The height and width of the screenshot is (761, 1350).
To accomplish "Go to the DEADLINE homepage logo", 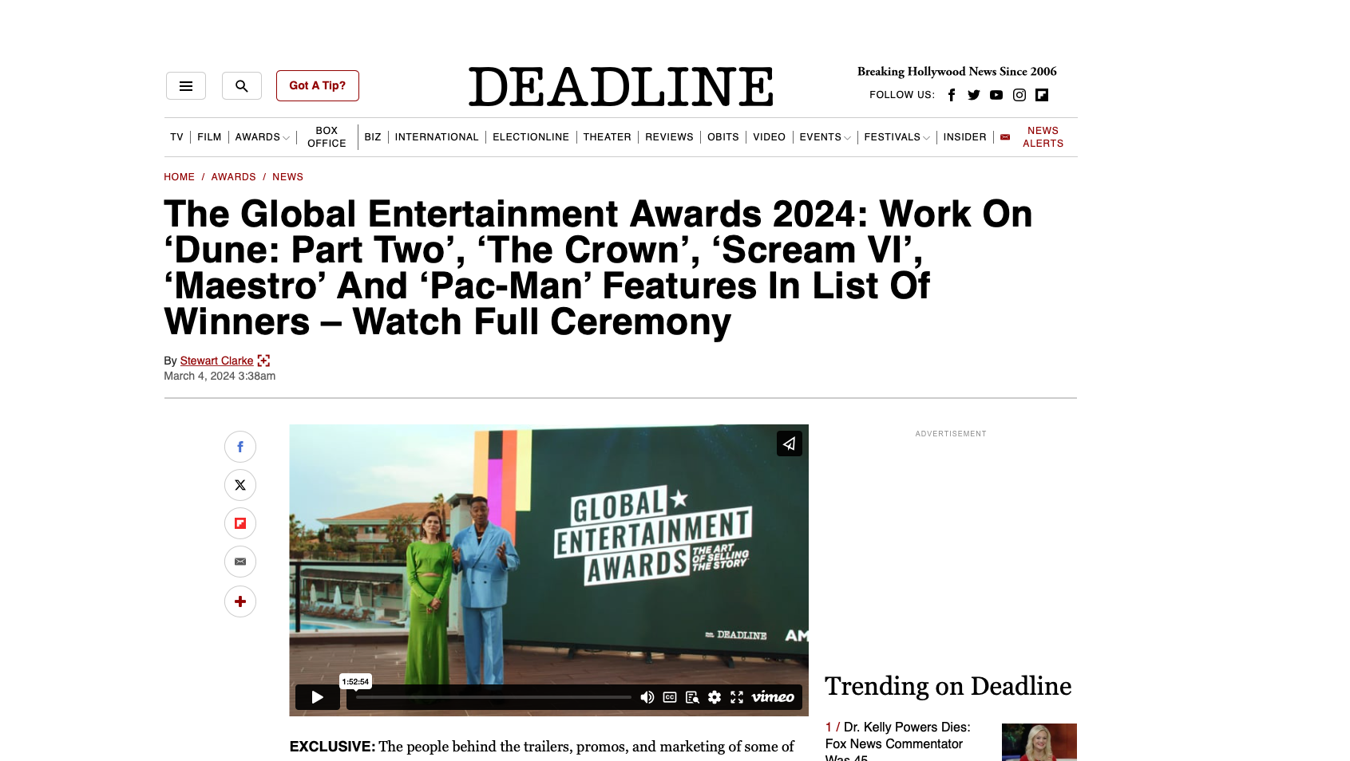I will click(x=620, y=87).
